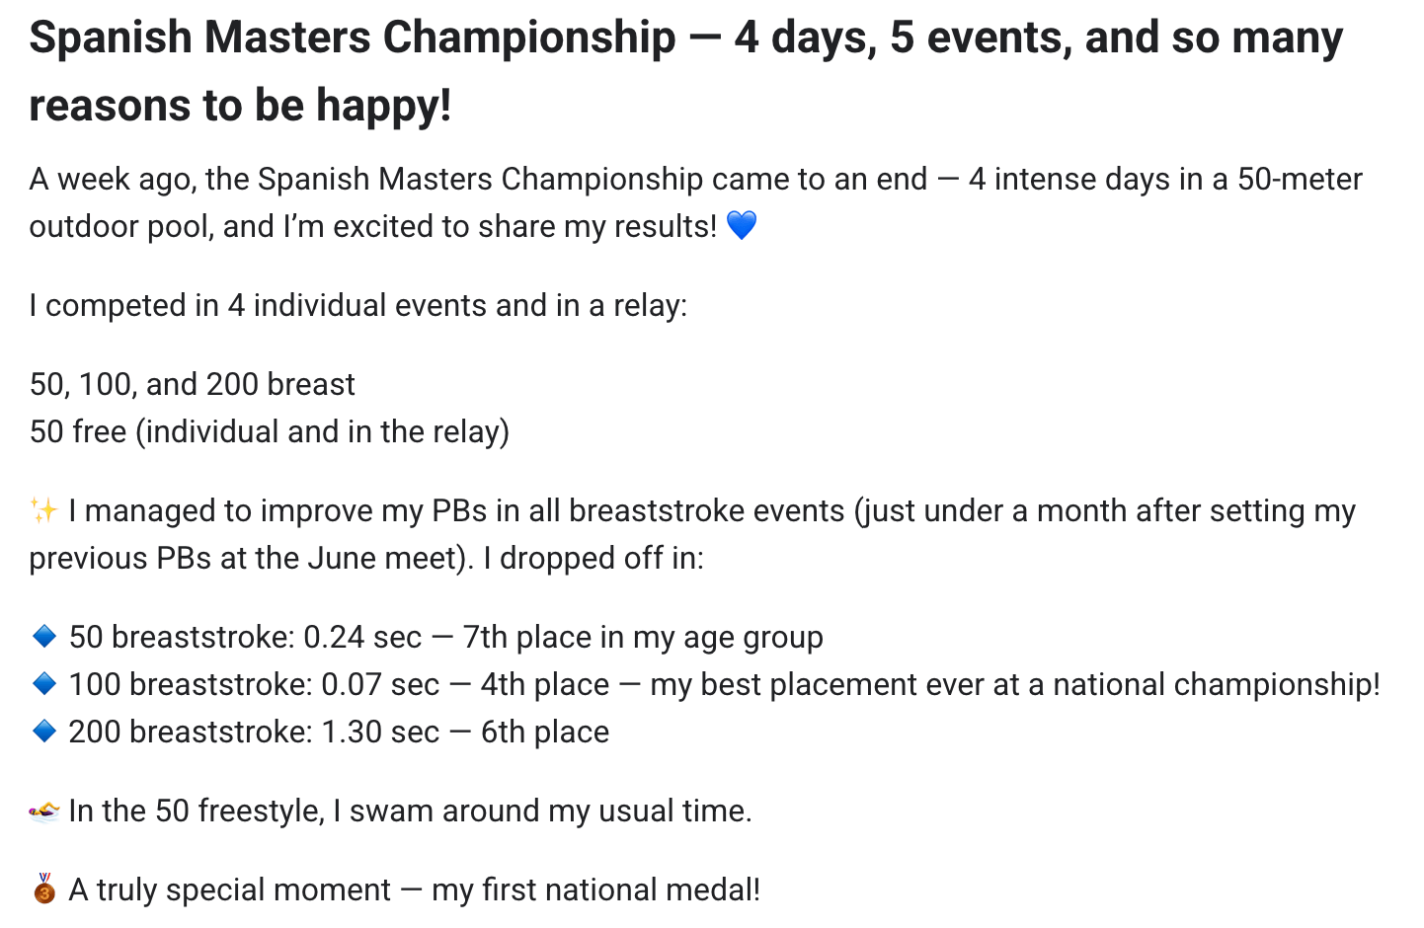Image resolution: width=1424 pixels, height=928 pixels.
Task: Click the "previous PBs at the June meet" text
Action: 245,559
